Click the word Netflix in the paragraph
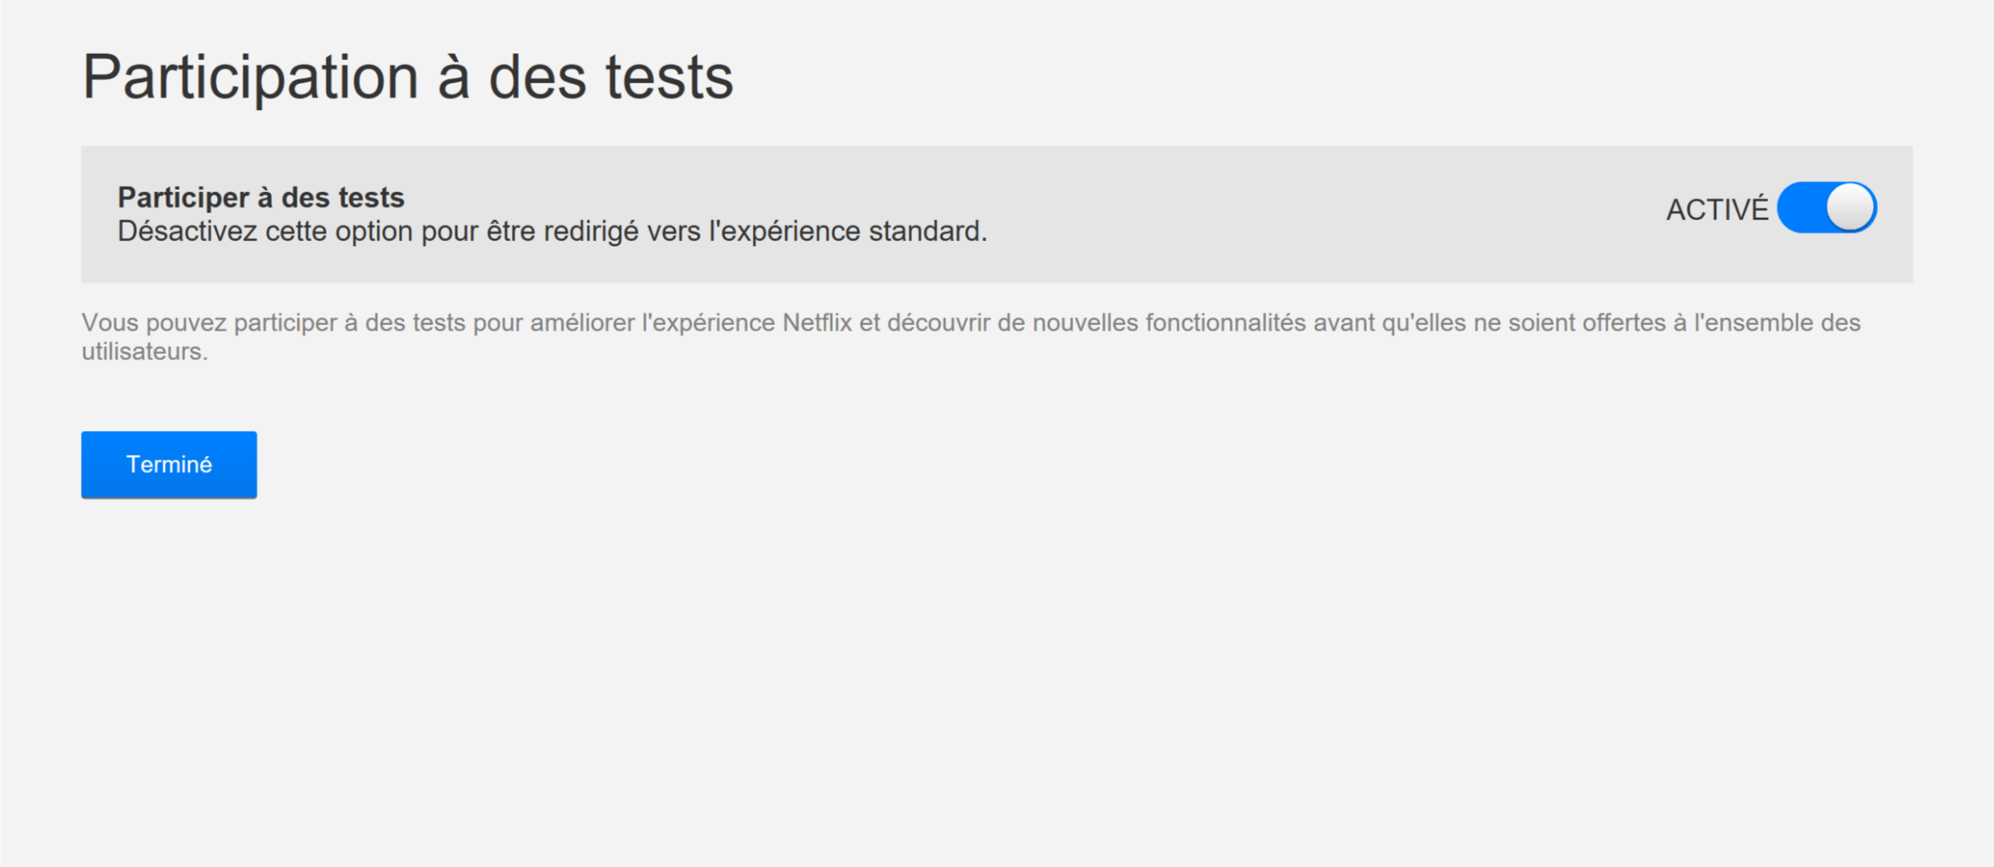1994x867 pixels. coord(817,323)
